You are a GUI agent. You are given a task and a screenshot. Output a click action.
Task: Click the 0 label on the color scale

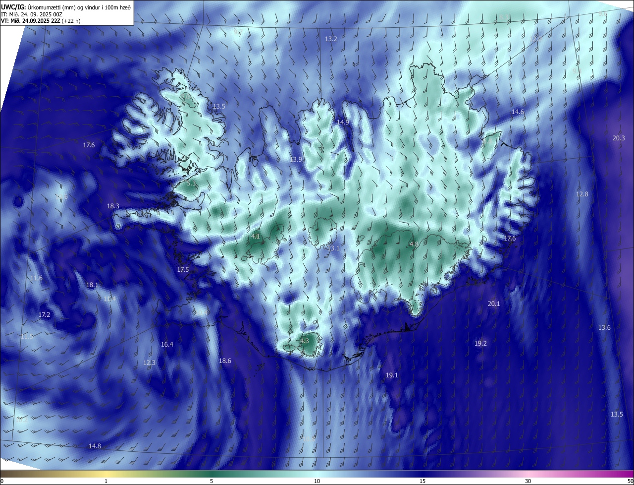(2, 481)
